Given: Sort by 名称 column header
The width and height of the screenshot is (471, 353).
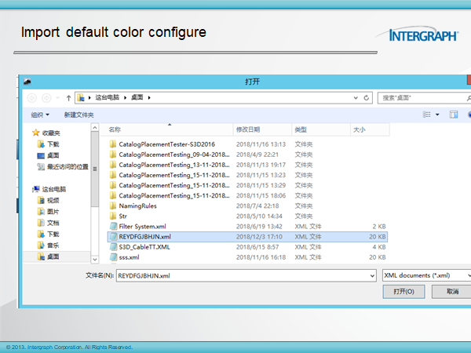Looking at the screenshot, I should [167, 129].
